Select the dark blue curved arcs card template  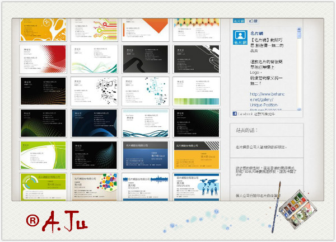point(94,123)
